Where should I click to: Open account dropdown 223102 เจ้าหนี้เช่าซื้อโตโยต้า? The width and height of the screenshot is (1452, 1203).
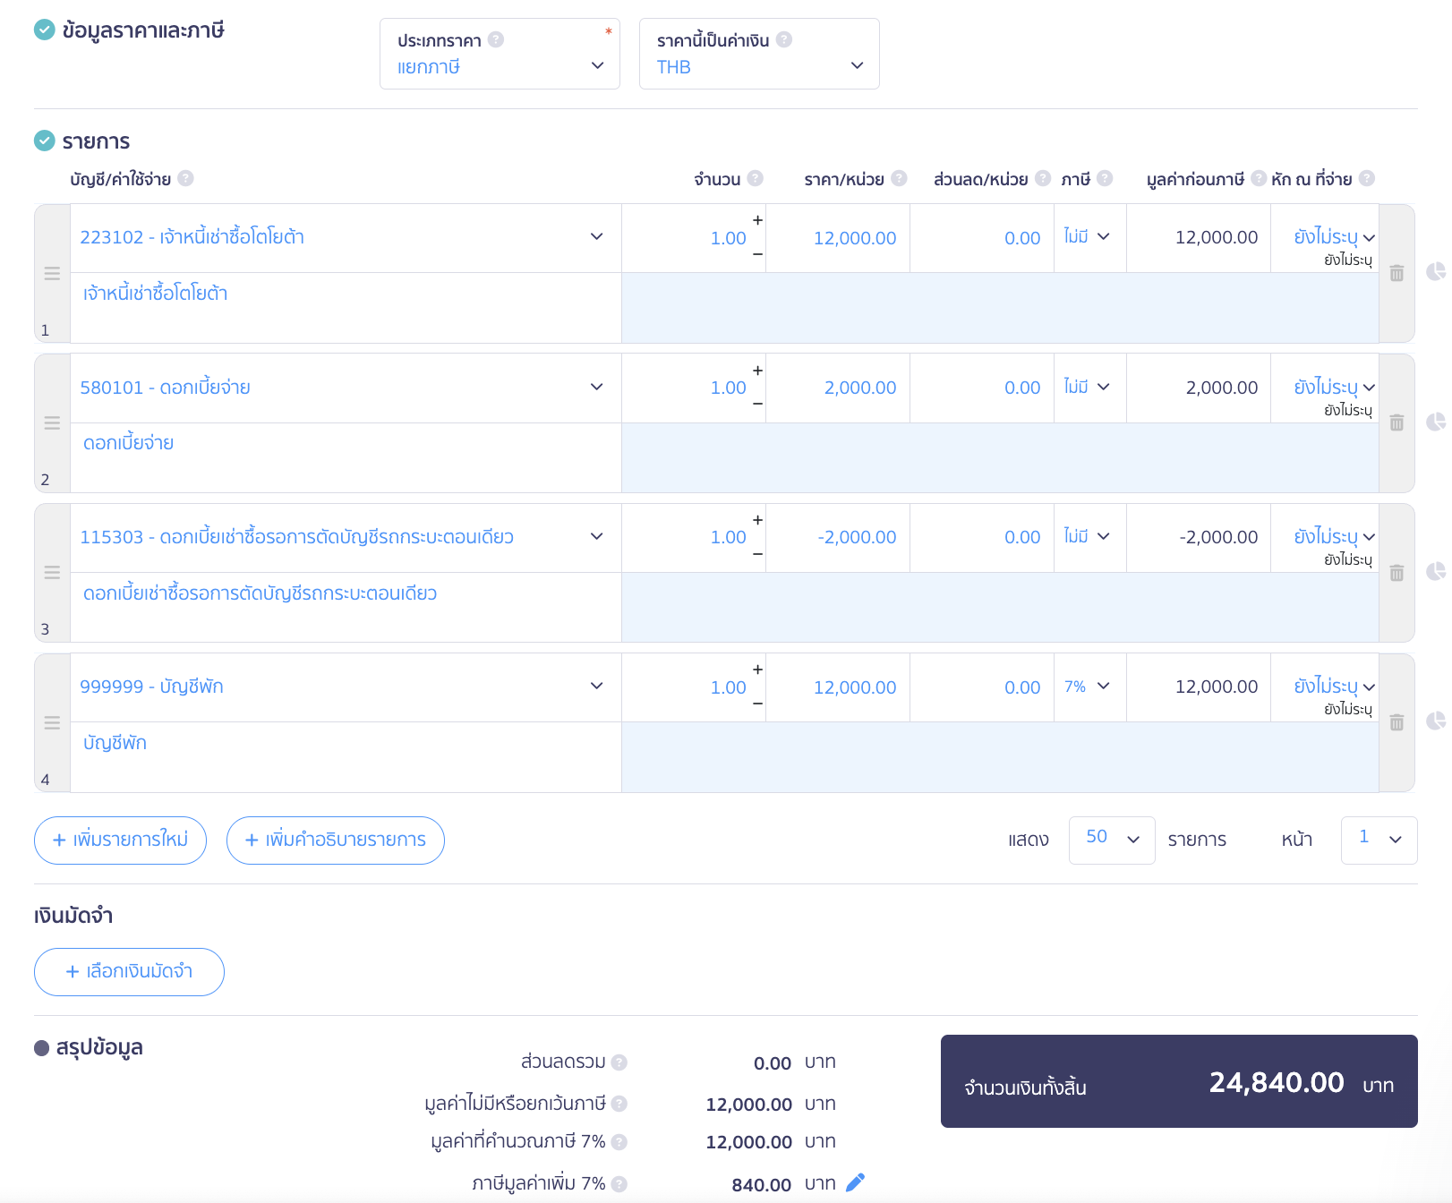coord(346,237)
